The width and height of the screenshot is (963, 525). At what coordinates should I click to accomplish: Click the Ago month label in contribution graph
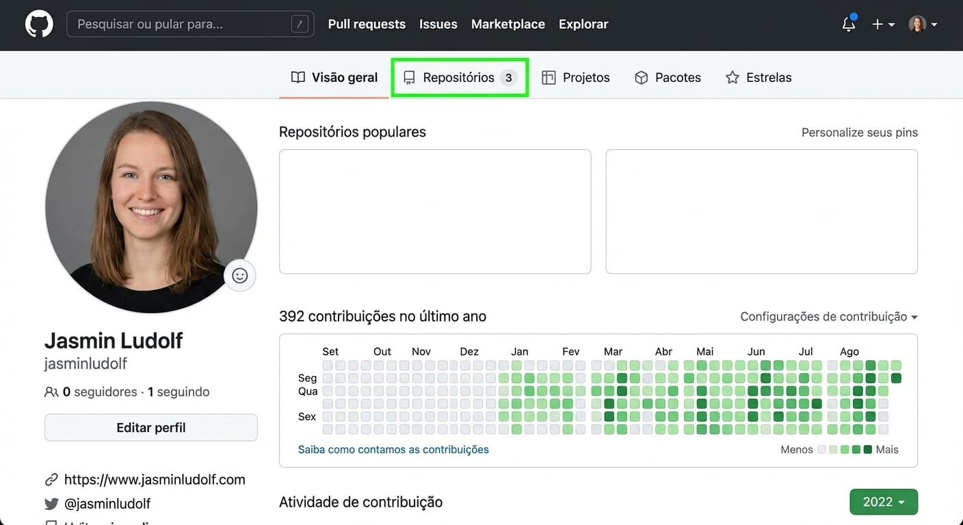point(849,351)
